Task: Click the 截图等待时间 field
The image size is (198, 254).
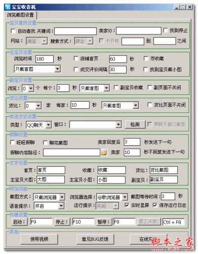Action: point(168,197)
